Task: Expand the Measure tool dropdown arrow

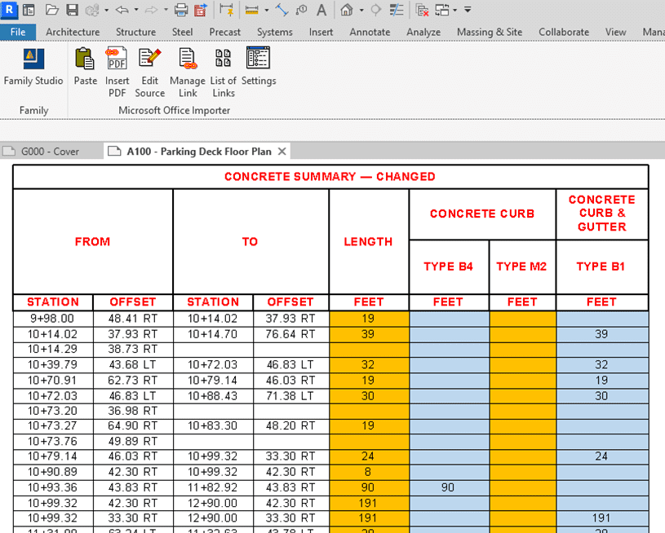Action: (266, 10)
